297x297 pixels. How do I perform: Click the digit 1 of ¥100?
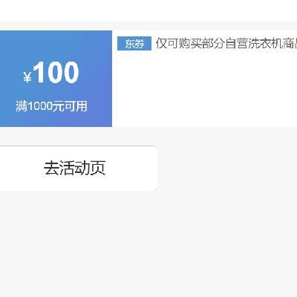click(x=39, y=72)
